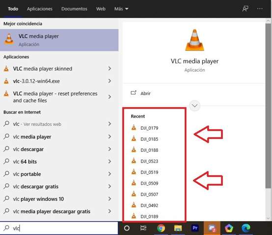Click 'vlc - Ver resultados web' text
This screenshot has width=272, height=235.
click(x=37, y=124)
